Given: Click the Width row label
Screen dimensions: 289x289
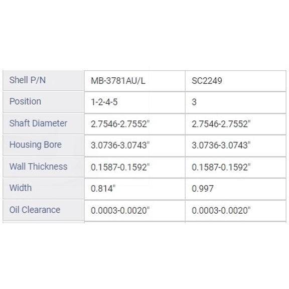Looking at the screenshot, I should point(44,188).
